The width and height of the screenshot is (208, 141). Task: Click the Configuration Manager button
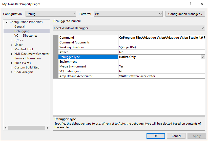tap(185, 14)
